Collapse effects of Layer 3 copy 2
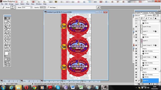 click(154, 45)
